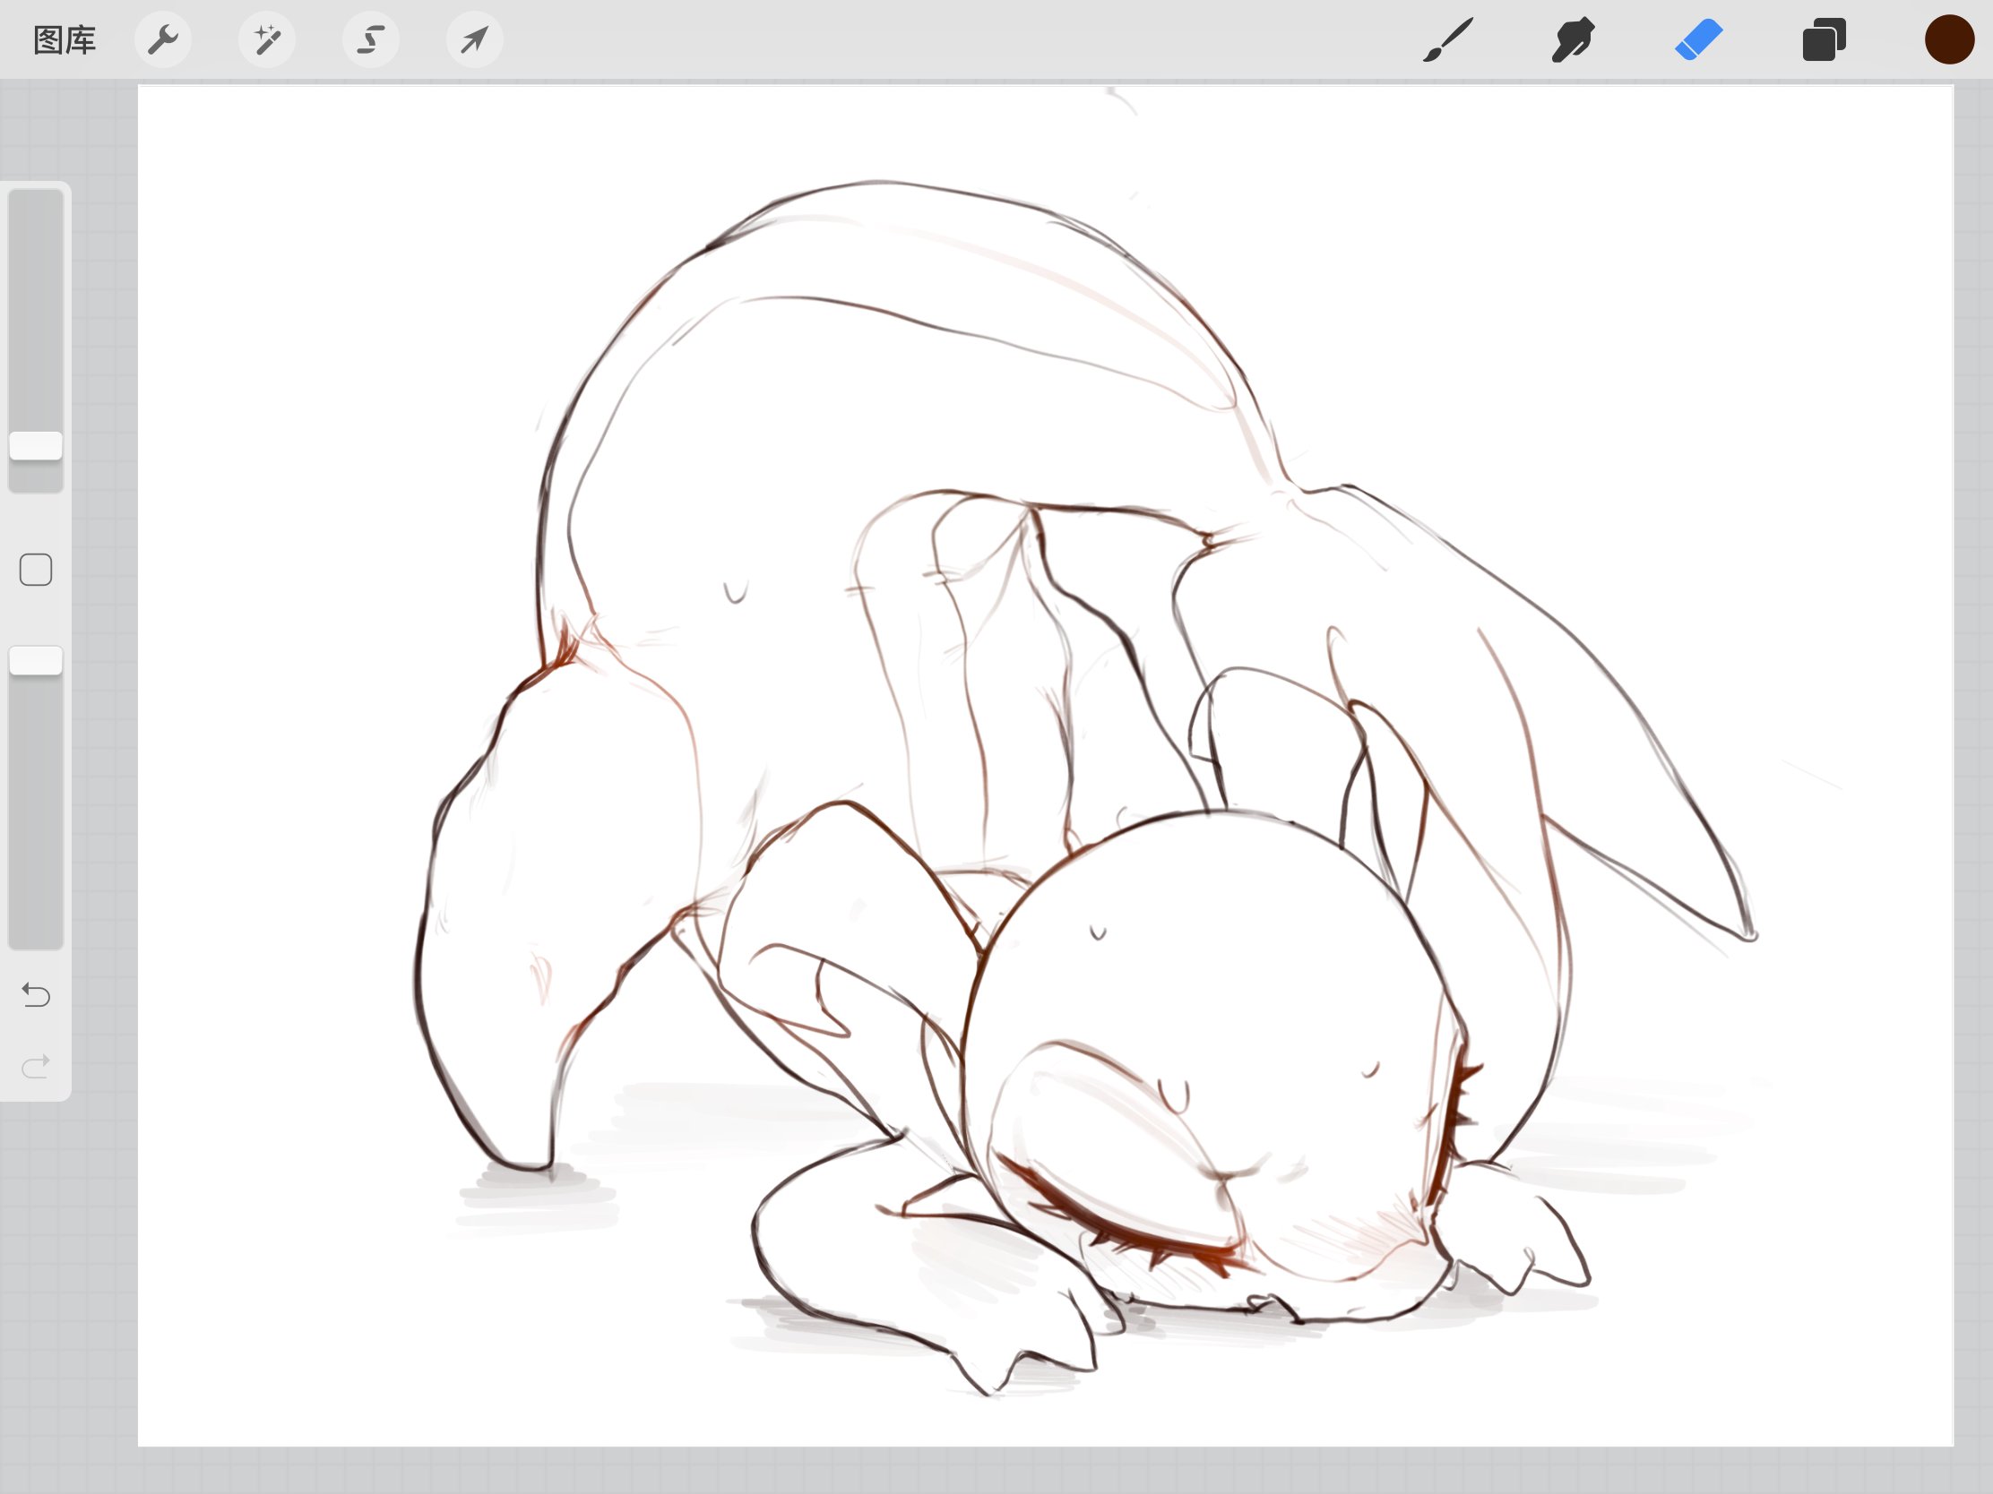This screenshot has height=1494, width=1993.
Task: Select the Paint brush tool
Action: 1448,40
